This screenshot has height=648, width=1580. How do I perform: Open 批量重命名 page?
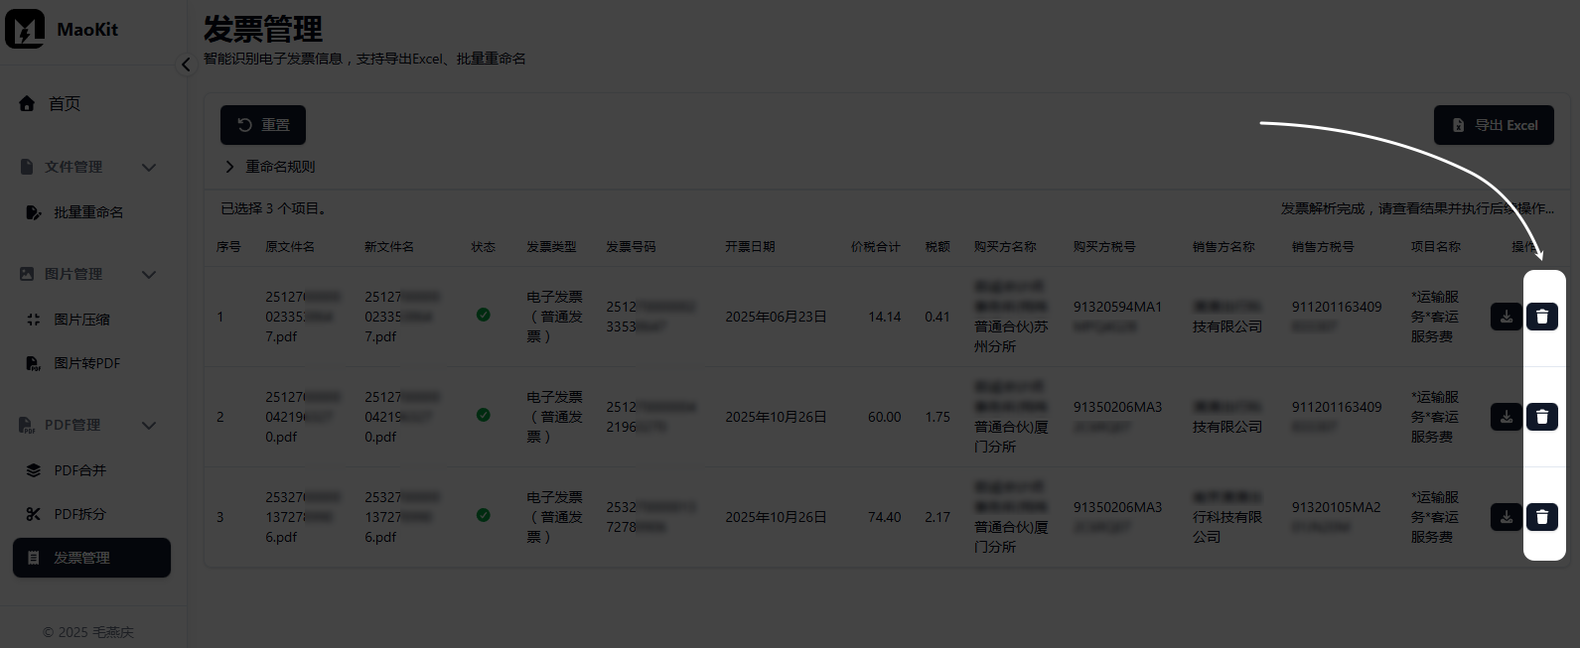pos(88,212)
